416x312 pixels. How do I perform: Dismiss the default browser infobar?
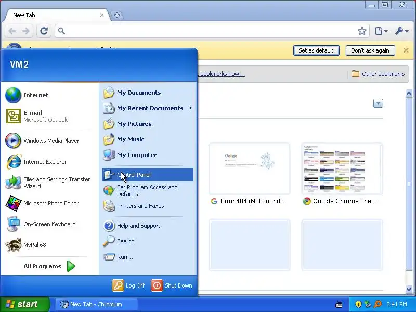[x=406, y=50]
